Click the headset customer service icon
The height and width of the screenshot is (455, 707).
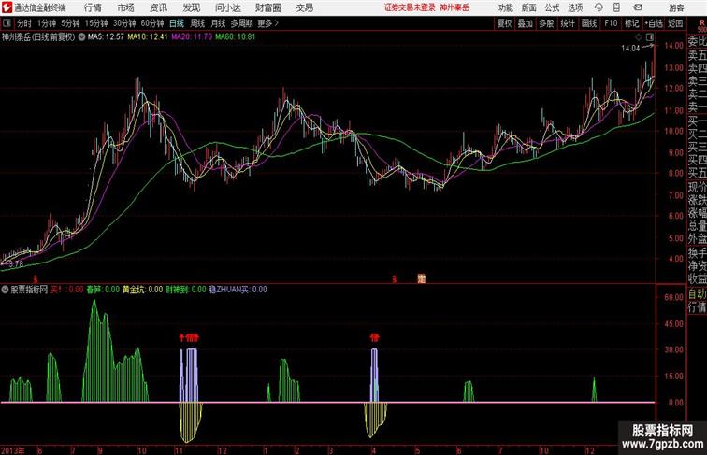pos(599,7)
